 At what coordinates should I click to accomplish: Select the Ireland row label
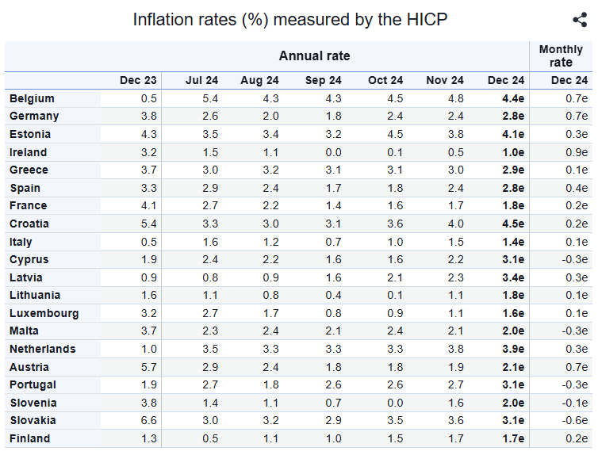[x=29, y=152]
